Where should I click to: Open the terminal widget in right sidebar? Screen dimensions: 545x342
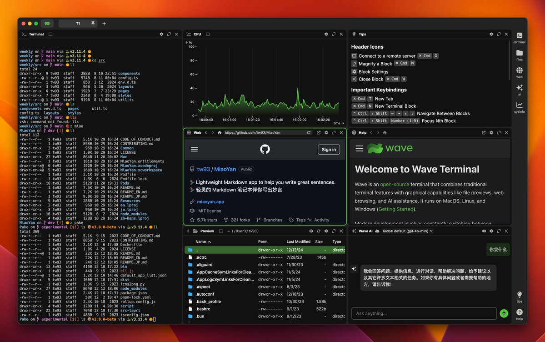pyautogui.click(x=519, y=38)
